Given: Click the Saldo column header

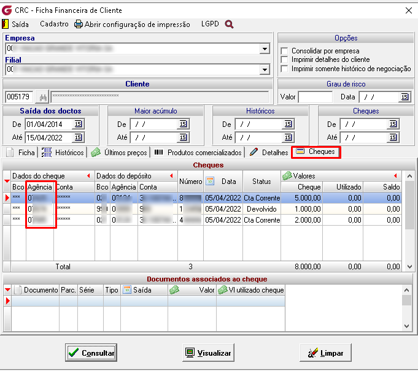Looking at the screenshot, I should pyautogui.click(x=382, y=187).
